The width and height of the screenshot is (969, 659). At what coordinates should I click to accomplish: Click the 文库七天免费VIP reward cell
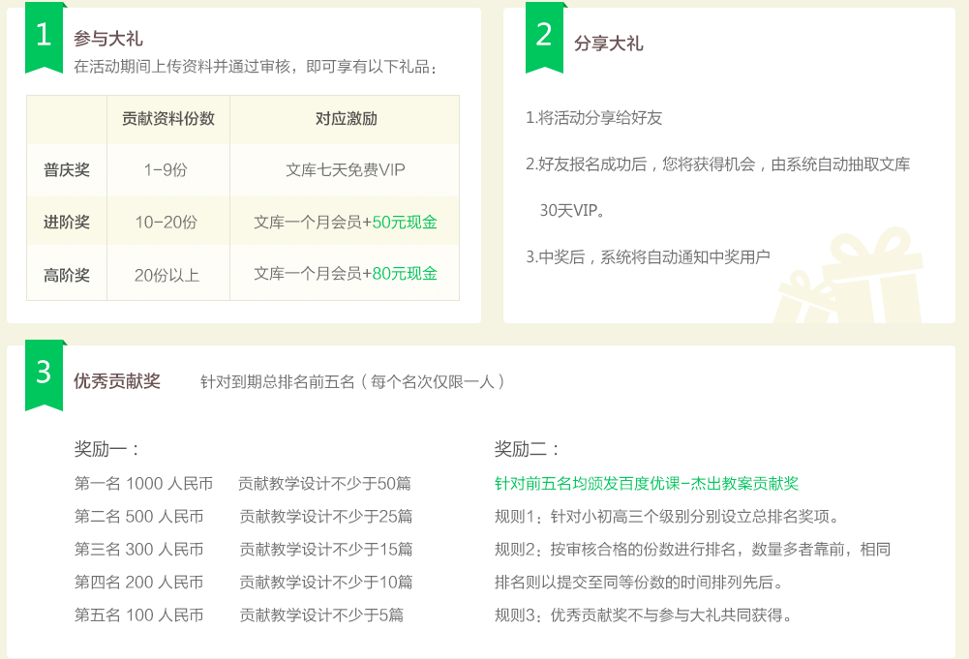click(x=346, y=170)
